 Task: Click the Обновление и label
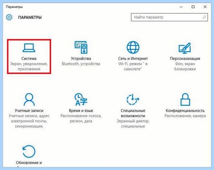point(29,163)
